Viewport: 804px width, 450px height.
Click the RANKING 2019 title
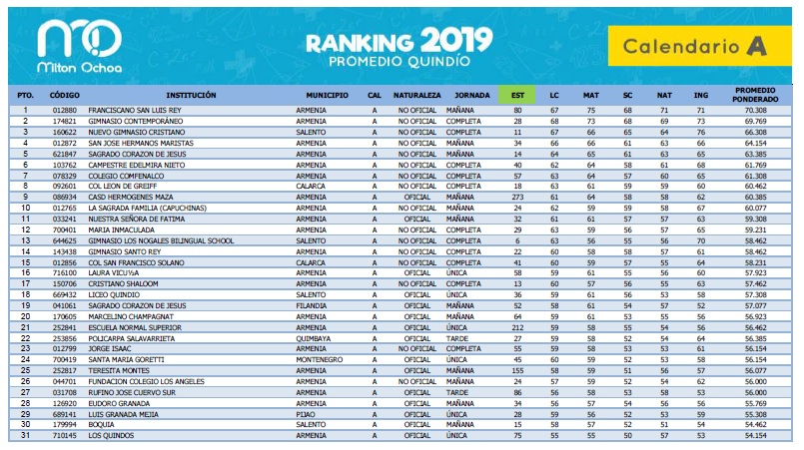click(x=399, y=42)
